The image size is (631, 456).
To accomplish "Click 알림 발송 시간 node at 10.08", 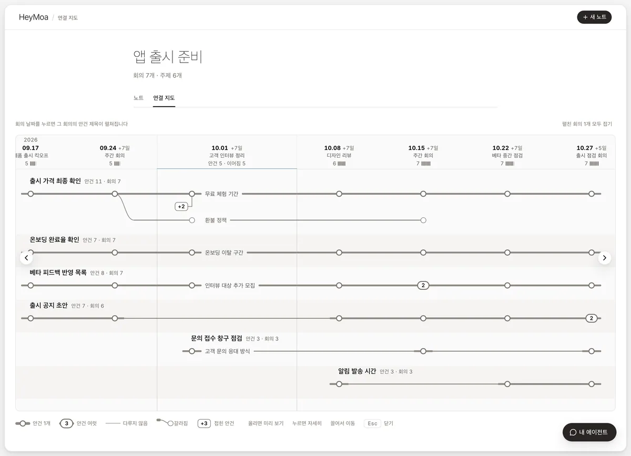I will (339, 384).
